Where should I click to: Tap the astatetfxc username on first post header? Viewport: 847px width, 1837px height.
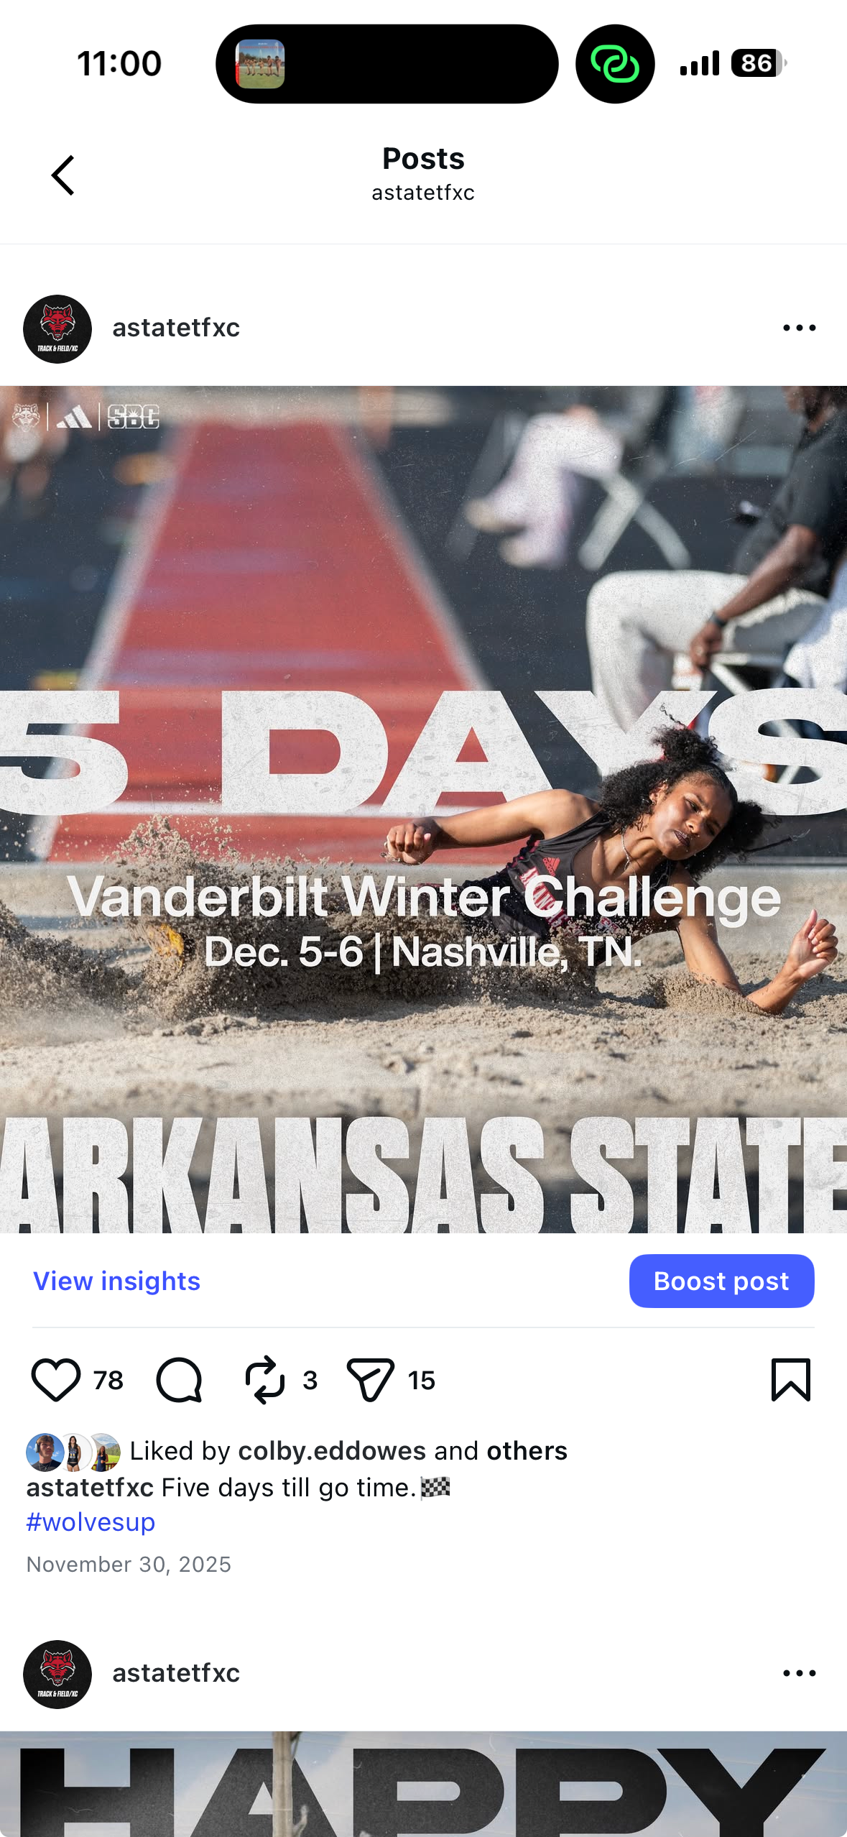(176, 328)
